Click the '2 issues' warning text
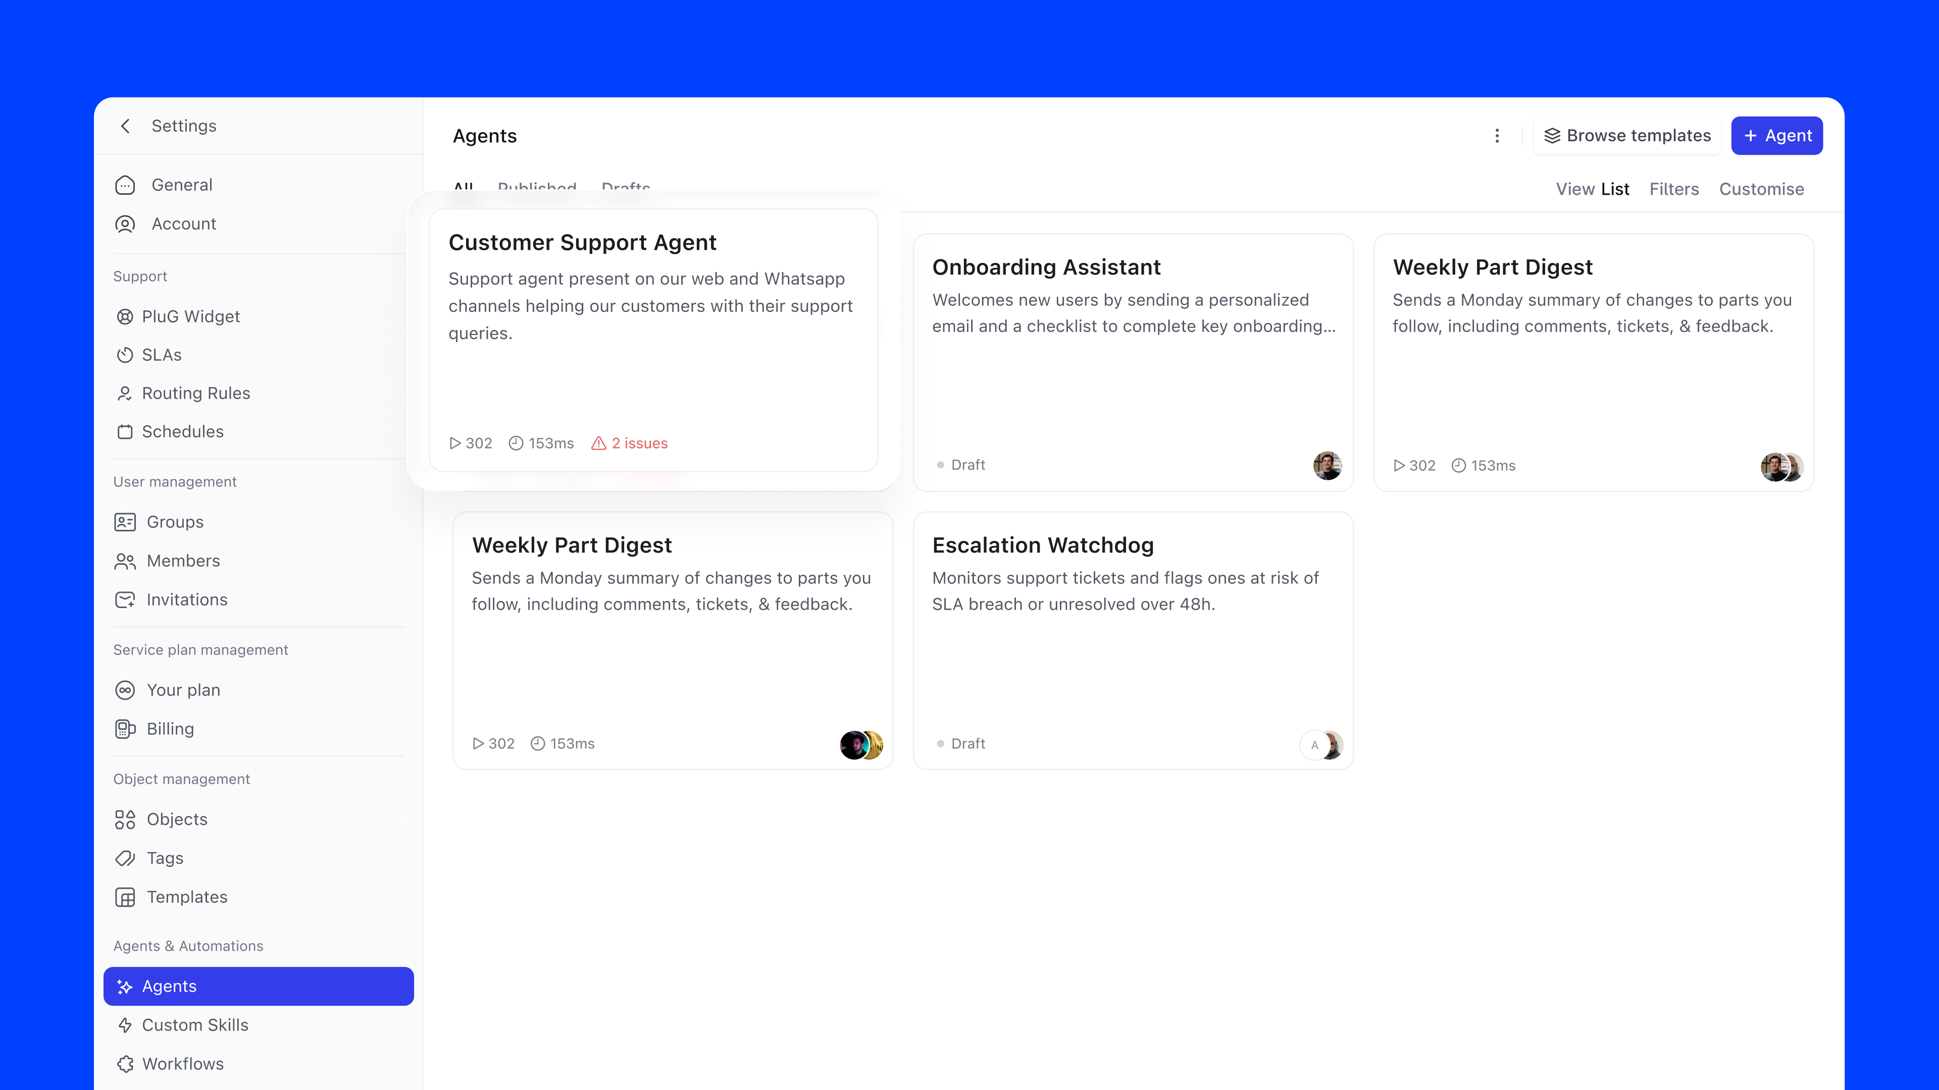 coord(639,443)
